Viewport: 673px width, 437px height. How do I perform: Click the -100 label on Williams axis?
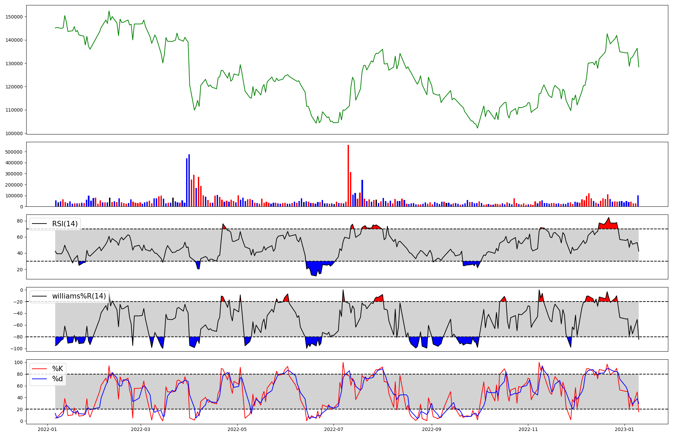click(x=16, y=349)
